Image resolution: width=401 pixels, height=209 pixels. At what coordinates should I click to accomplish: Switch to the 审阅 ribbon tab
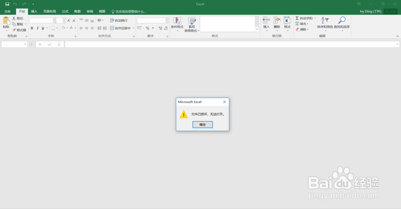tap(89, 12)
